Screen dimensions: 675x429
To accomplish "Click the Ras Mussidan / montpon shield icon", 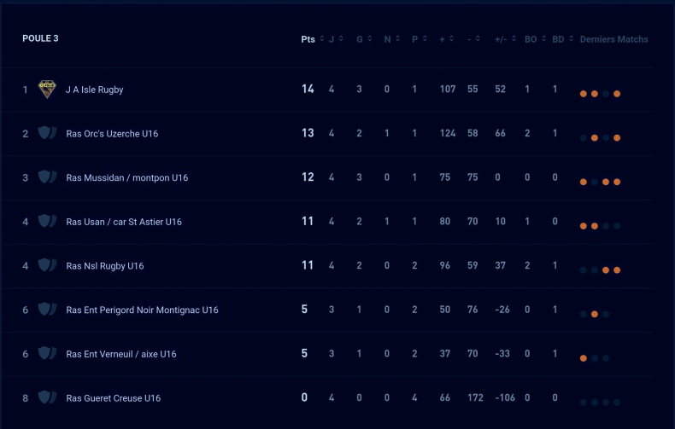I will pos(47,177).
